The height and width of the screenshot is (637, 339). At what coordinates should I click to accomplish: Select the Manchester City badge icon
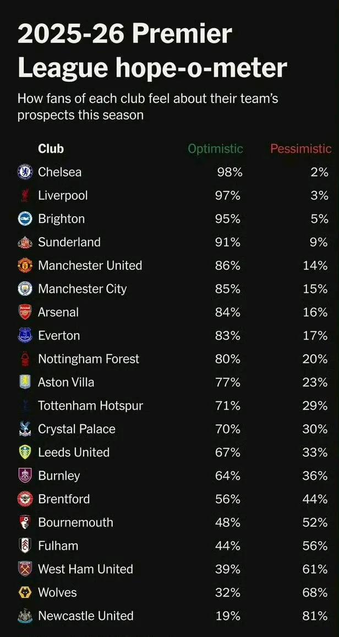25,289
